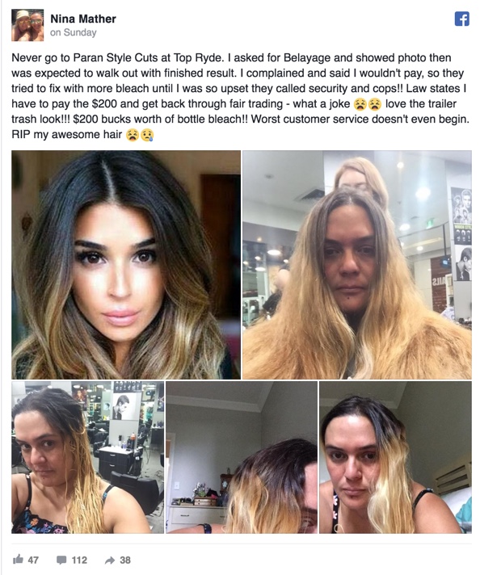Open the bedroom selfie with bleached strands
The height and width of the screenshot is (575, 480).
(x=395, y=457)
